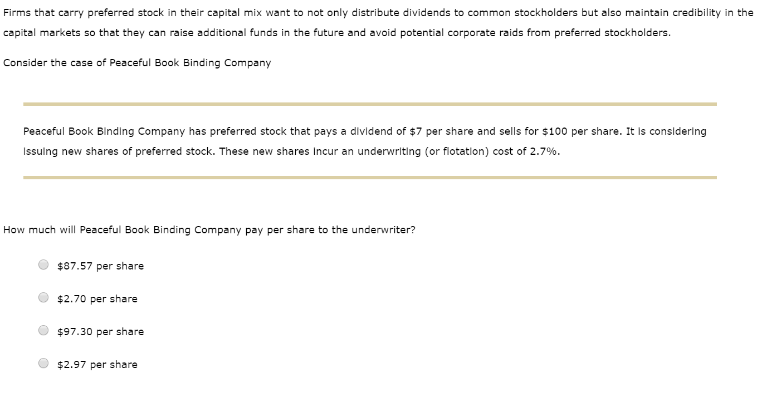Image resolution: width=762 pixels, height=397 pixels.
Task: Click the top tan divider bar
Action: tap(369, 103)
